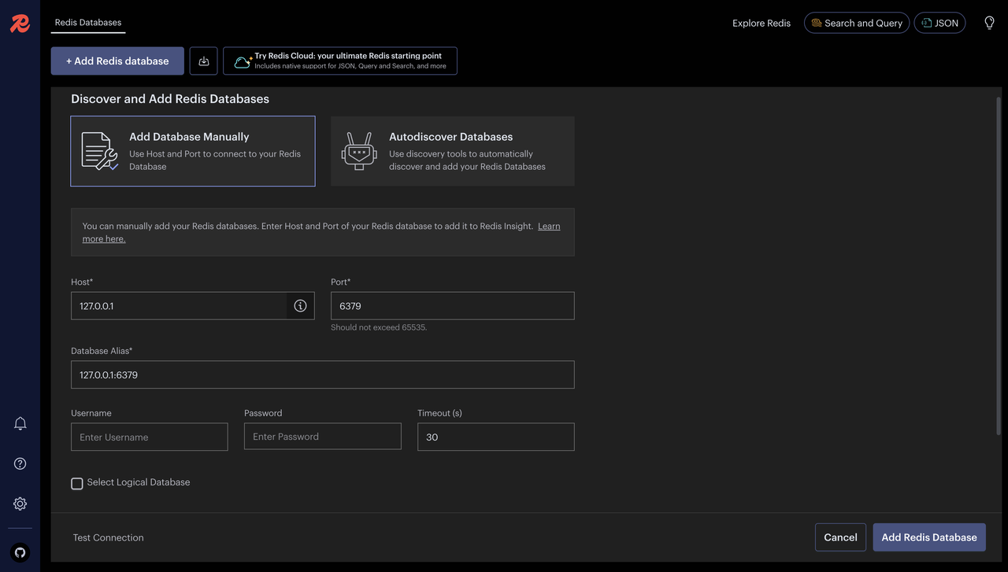The height and width of the screenshot is (572, 1008).
Task: Click the import database icon button
Action: pos(203,61)
